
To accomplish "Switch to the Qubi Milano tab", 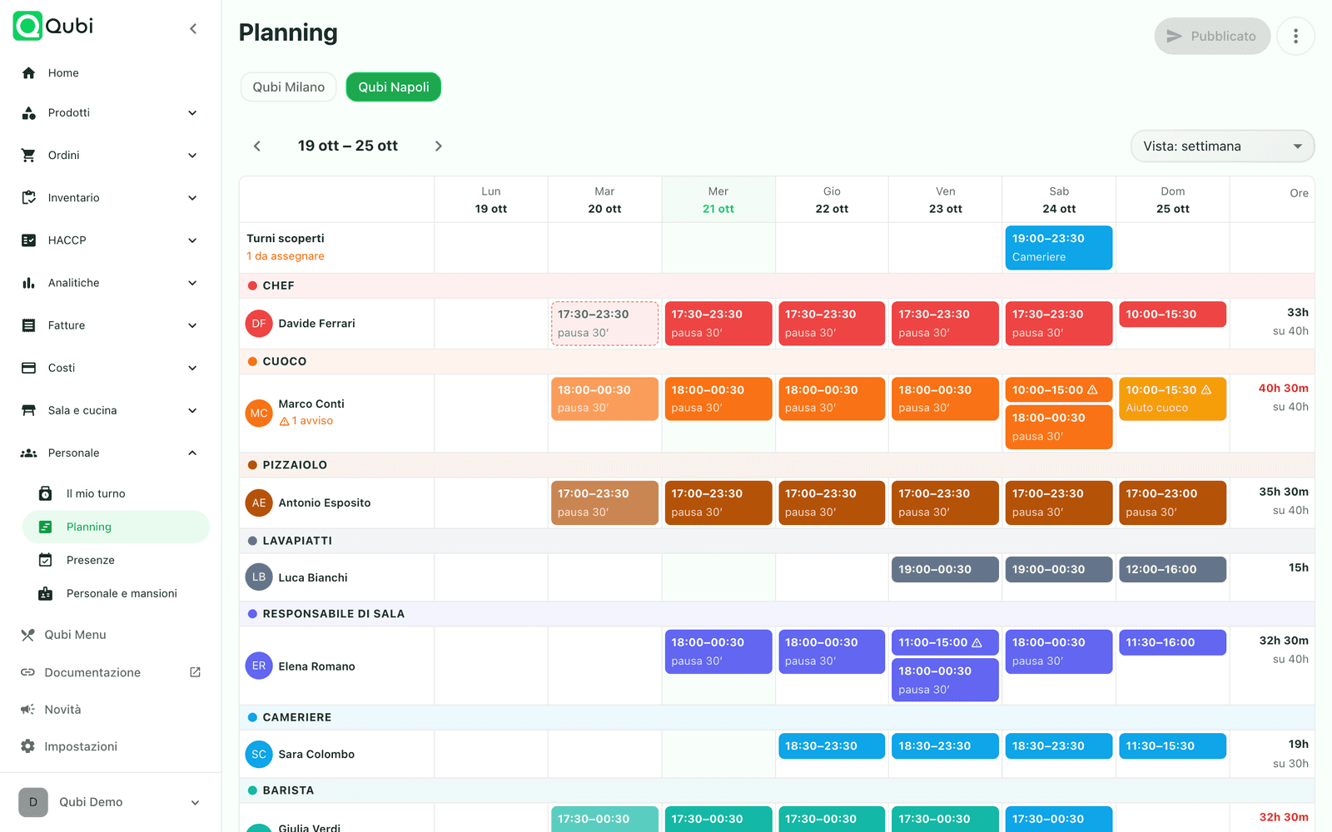I will (x=289, y=87).
